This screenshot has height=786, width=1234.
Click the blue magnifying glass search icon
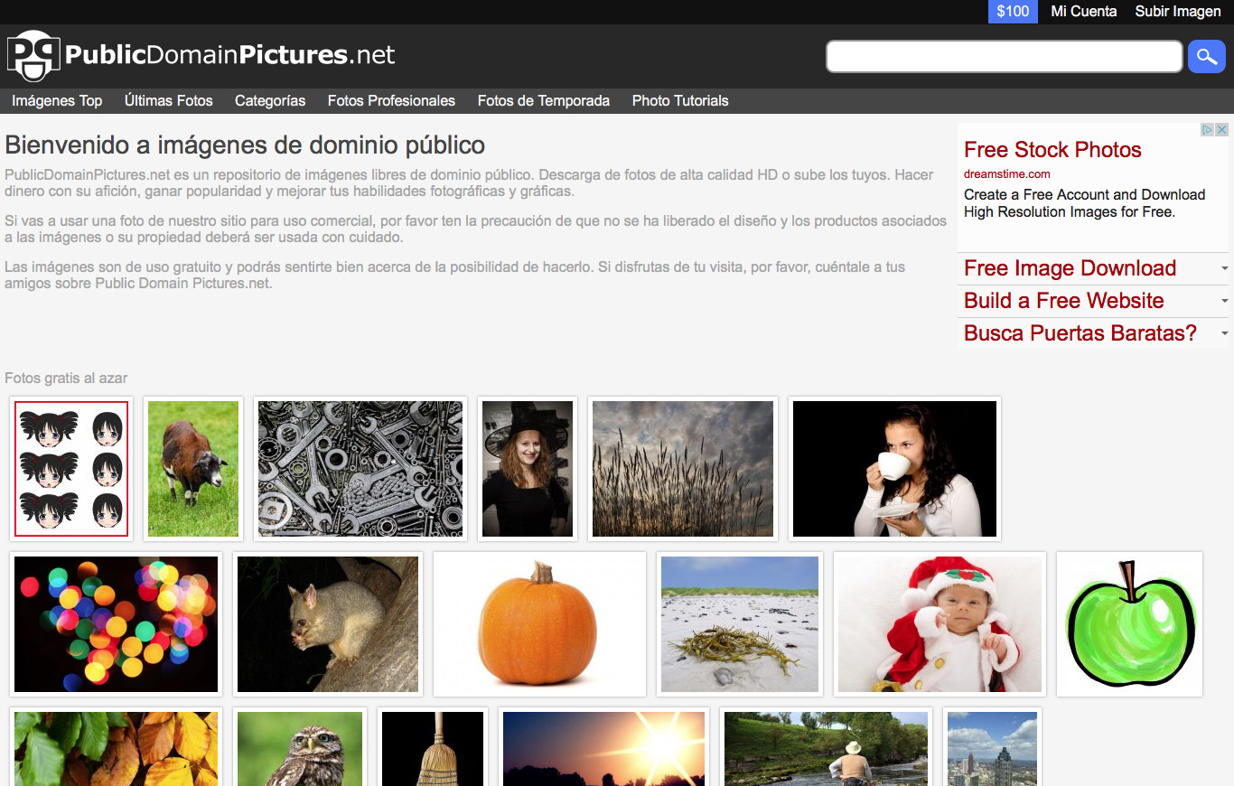click(x=1207, y=56)
